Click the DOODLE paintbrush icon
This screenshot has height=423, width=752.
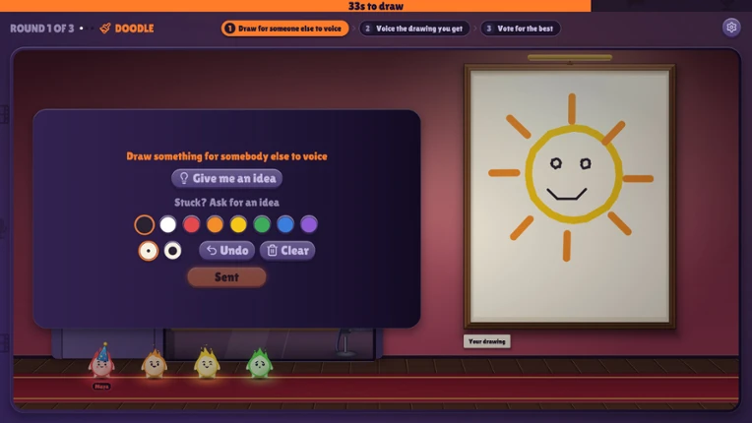pyautogui.click(x=105, y=29)
